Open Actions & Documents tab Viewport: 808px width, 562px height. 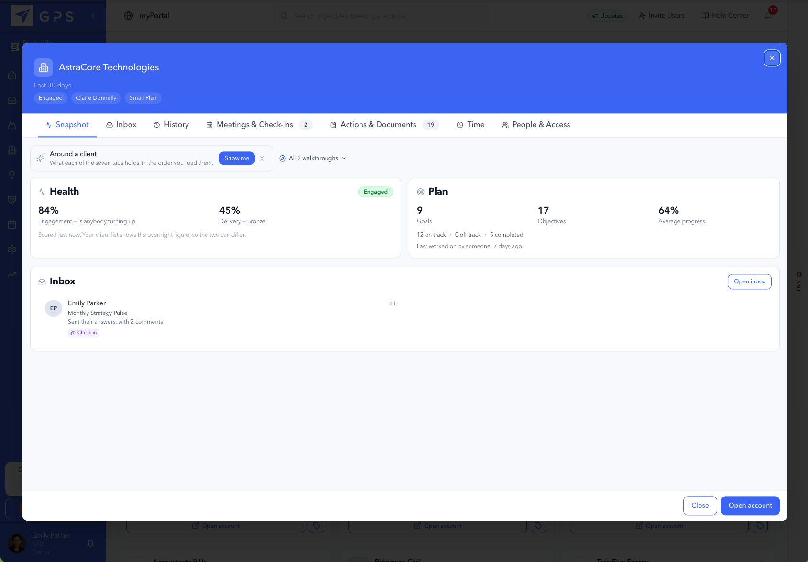coord(384,125)
